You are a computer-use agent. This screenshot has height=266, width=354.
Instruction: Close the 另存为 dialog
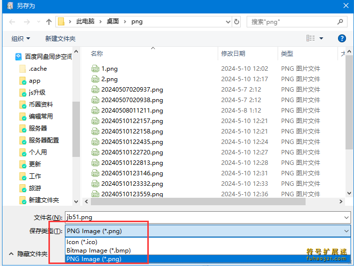[x=346, y=5]
